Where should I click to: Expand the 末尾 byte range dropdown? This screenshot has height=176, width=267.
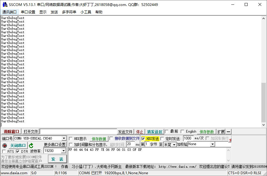[x=174, y=144]
